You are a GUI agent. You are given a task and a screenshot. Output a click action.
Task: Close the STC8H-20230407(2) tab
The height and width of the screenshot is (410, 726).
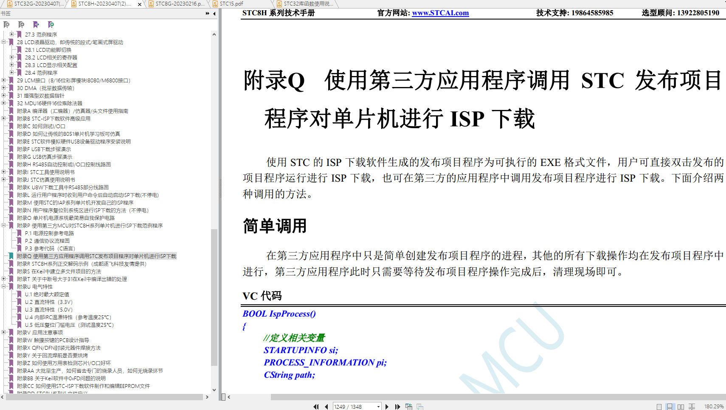tap(140, 4)
